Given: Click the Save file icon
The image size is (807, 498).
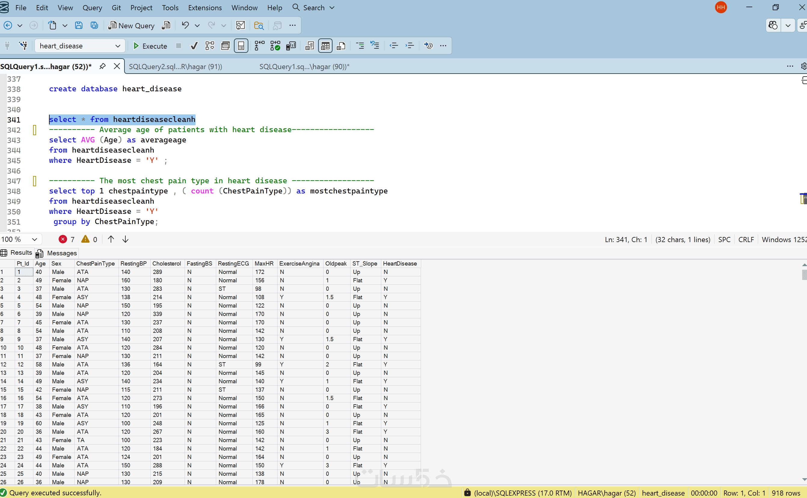Looking at the screenshot, I should tap(78, 25).
